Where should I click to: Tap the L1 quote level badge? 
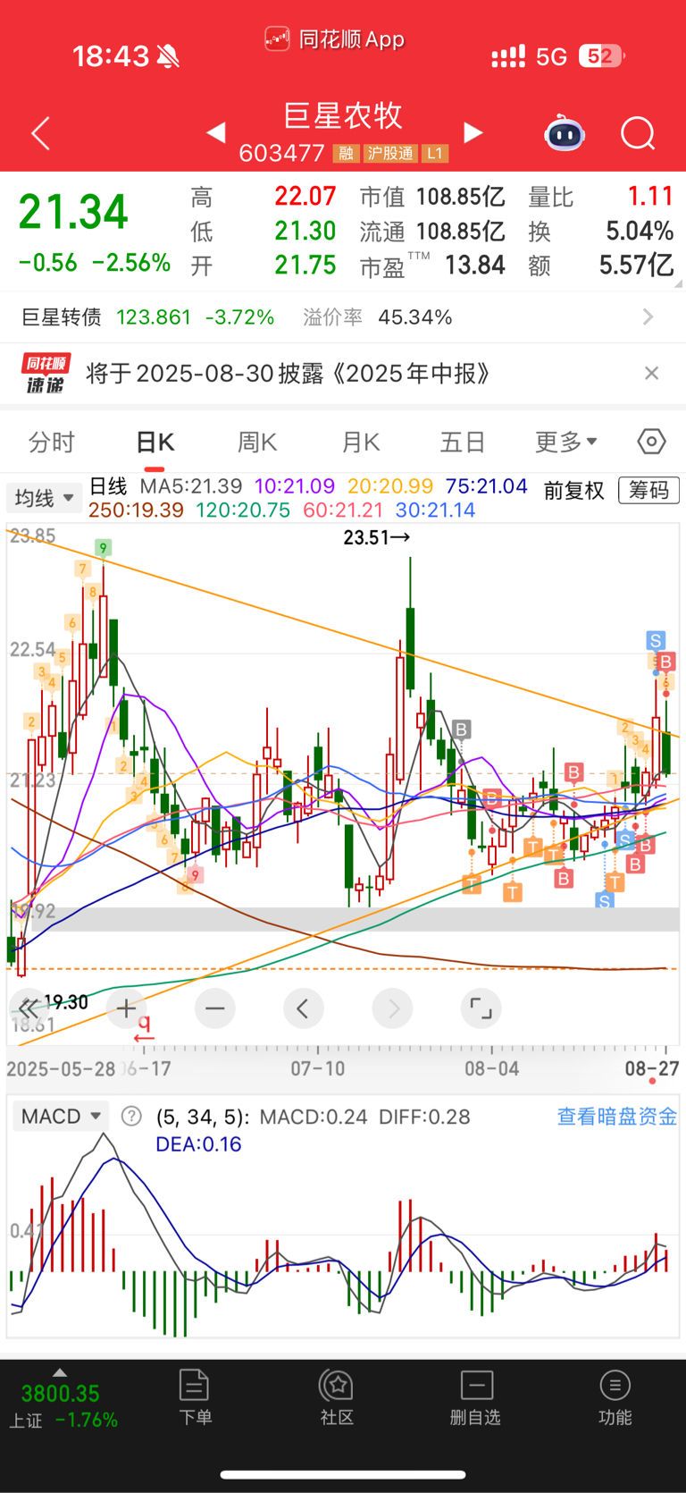[434, 154]
